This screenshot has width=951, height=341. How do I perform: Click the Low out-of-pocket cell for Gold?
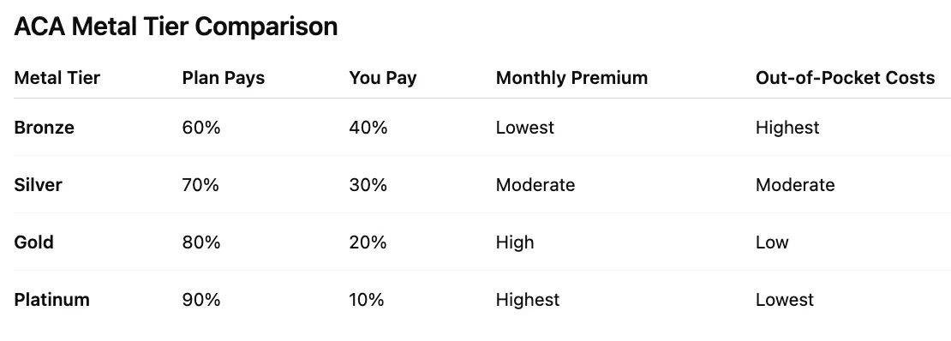[772, 242]
